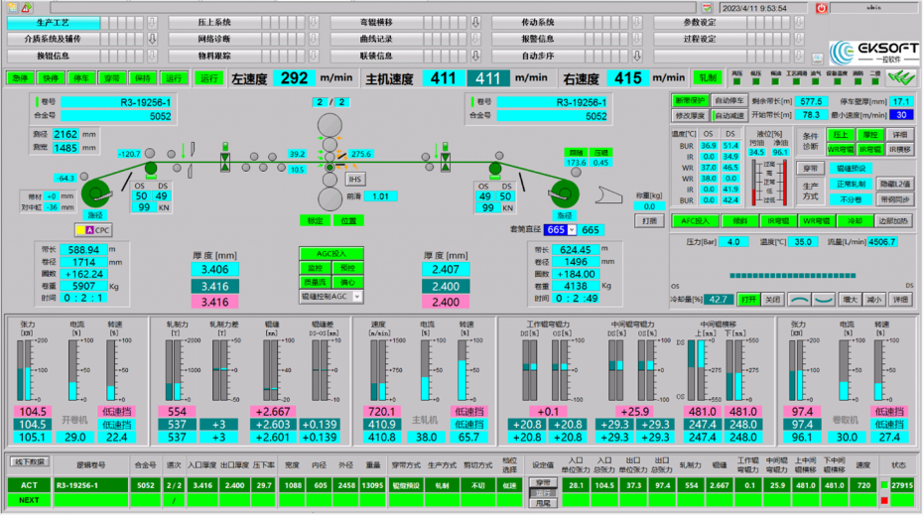
Task: Open dropdown arrow next to 压上系统
Action: pos(314,23)
